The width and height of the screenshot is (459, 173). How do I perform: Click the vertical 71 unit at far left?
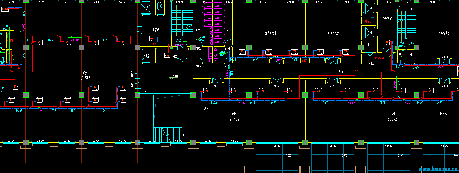click(15, 86)
